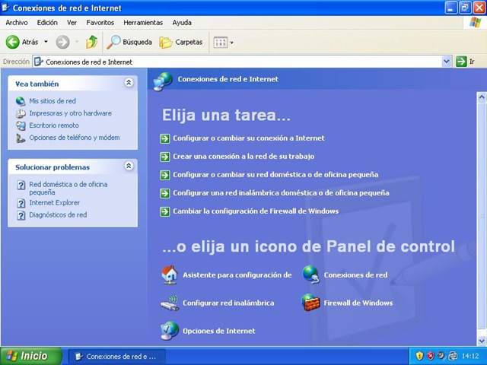Select Conexiones de red e taskbar button
Viewport: 487px width, 365px height.
click(x=116, y=357)
